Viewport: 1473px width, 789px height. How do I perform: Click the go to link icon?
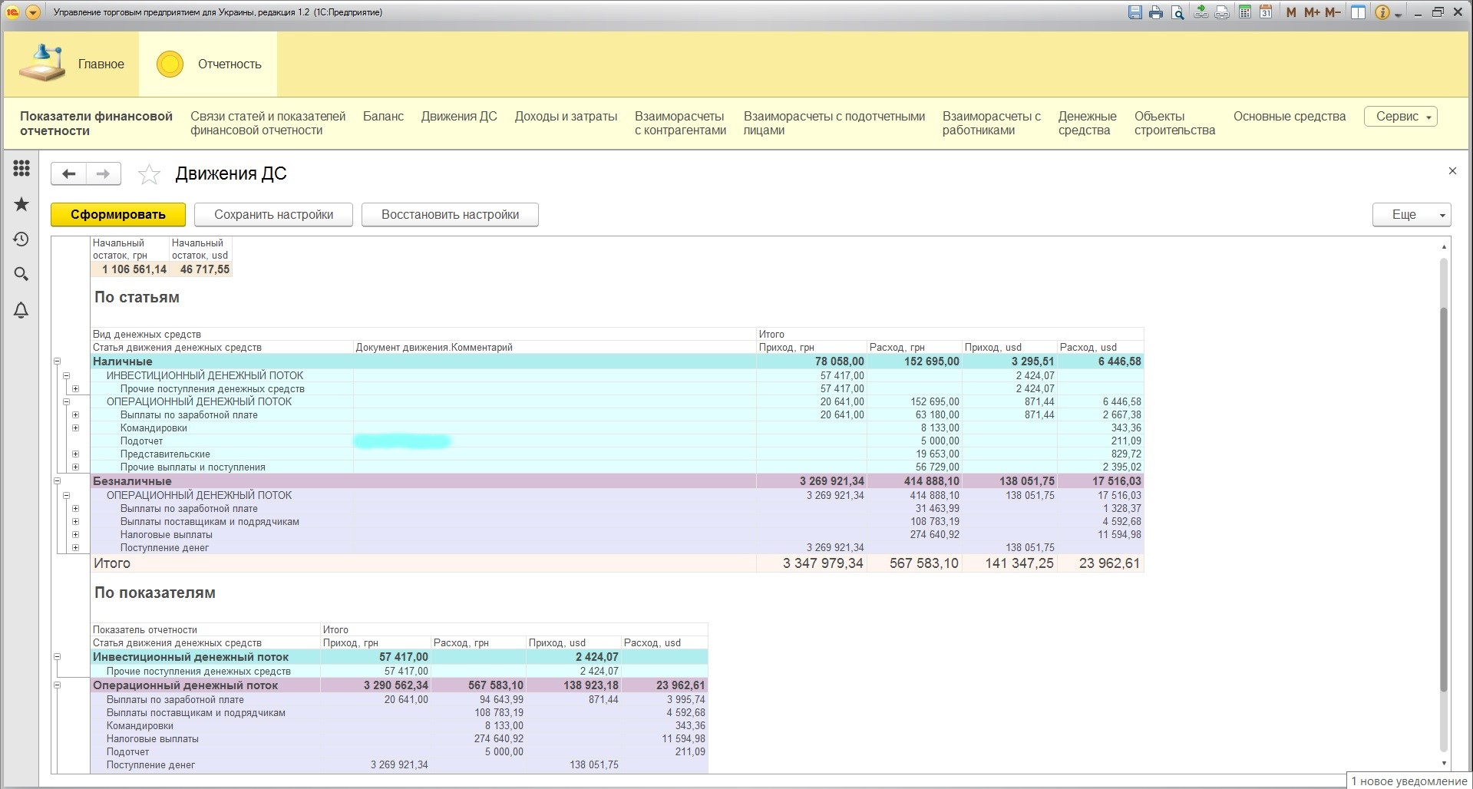click(x=1222, y=12)
